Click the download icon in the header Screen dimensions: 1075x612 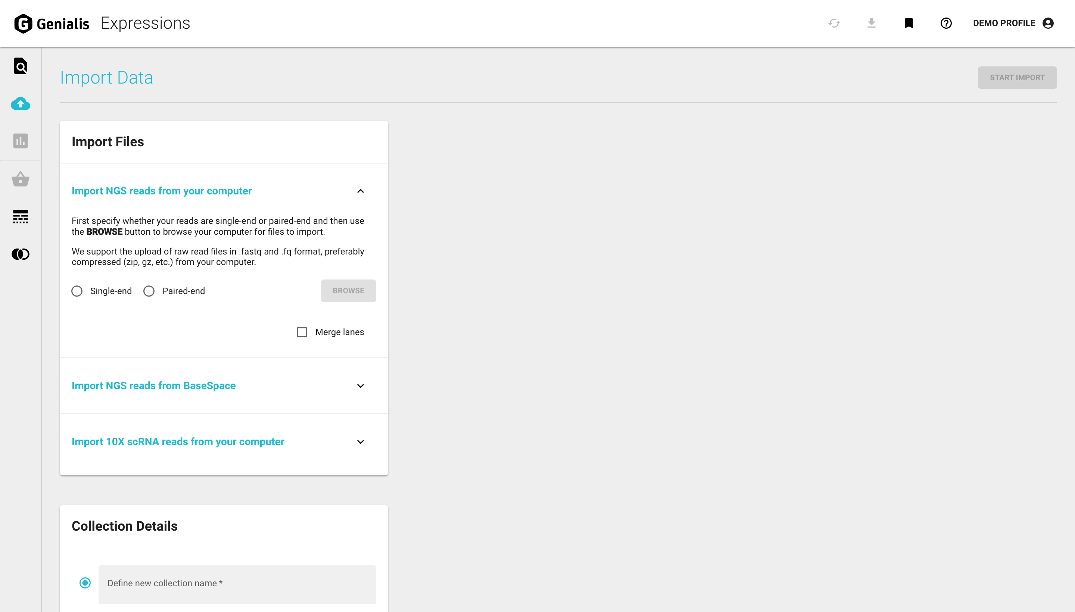pyautogui.click(x=872, y=23)
